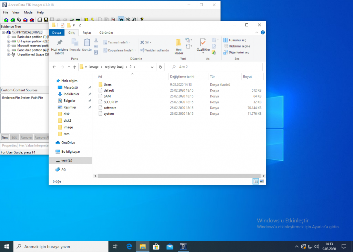The width and height of the screenshot is (353, 252).
Task: Click Tümünü seç to select all
Action: 235,40
